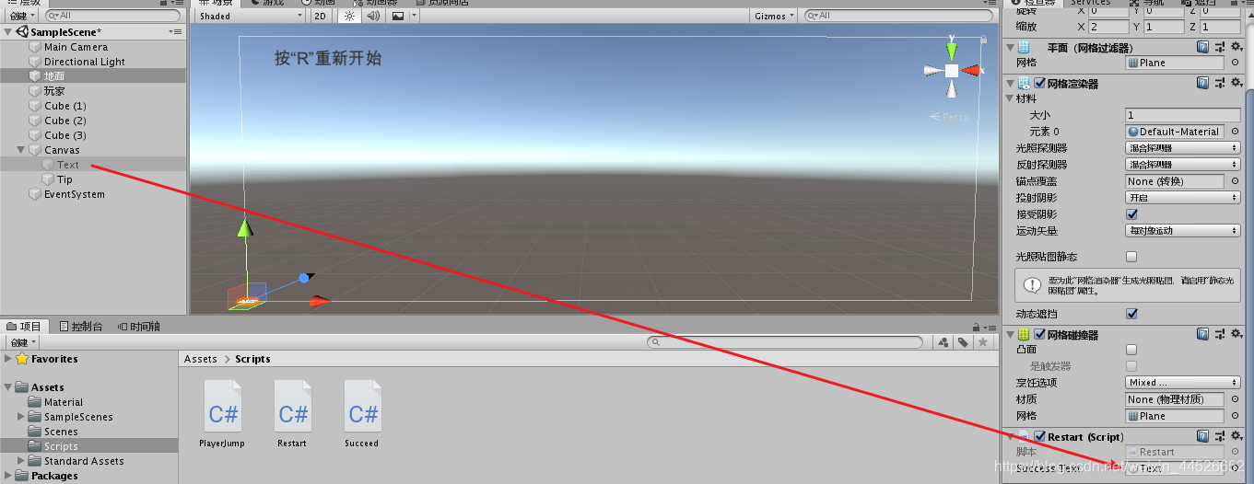Screen dimensions: 1254x484
Task: Open 光照探测器 dropdown
Action: (x=1183, y=148)
